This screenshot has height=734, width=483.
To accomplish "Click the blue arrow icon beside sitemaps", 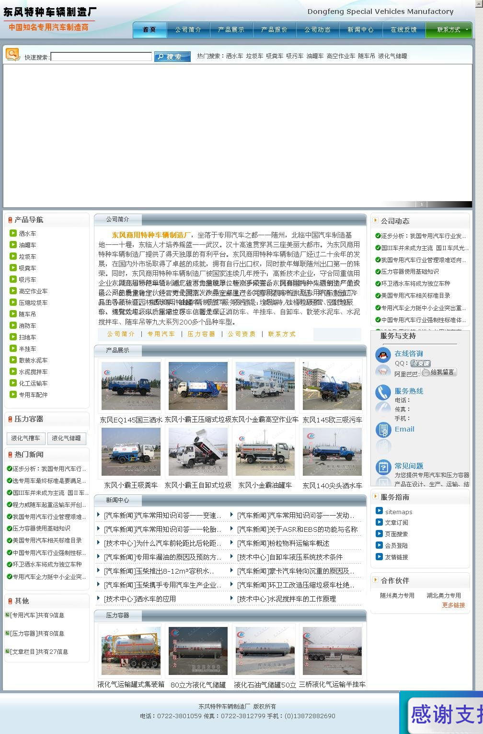I will [x=379, y=511].
